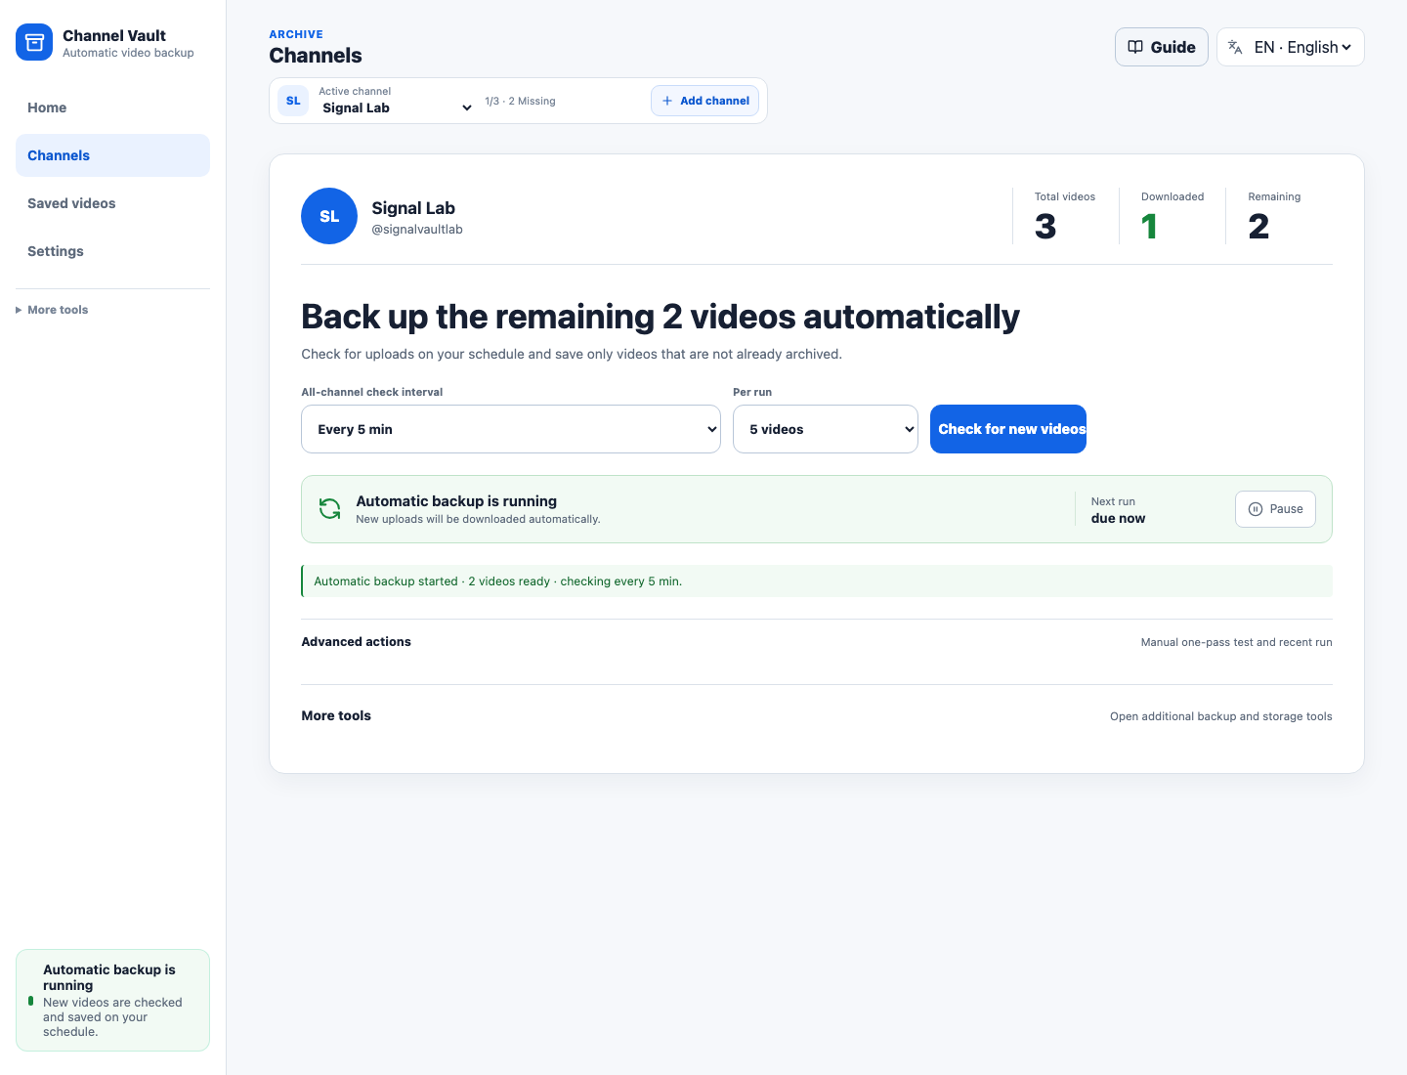
Task: Click the translate language icon
Action: (1235, 47)
